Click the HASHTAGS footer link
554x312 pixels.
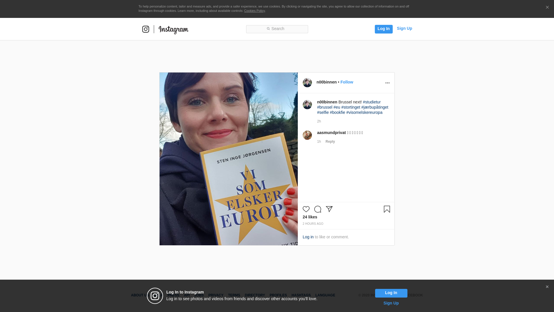pyautogui.click(x=301, y=295)
